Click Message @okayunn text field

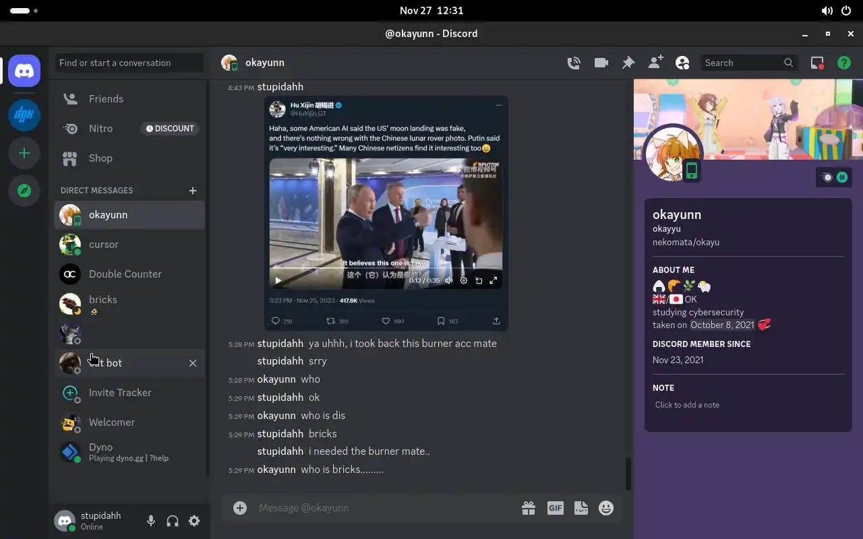[x=384, y=508]
